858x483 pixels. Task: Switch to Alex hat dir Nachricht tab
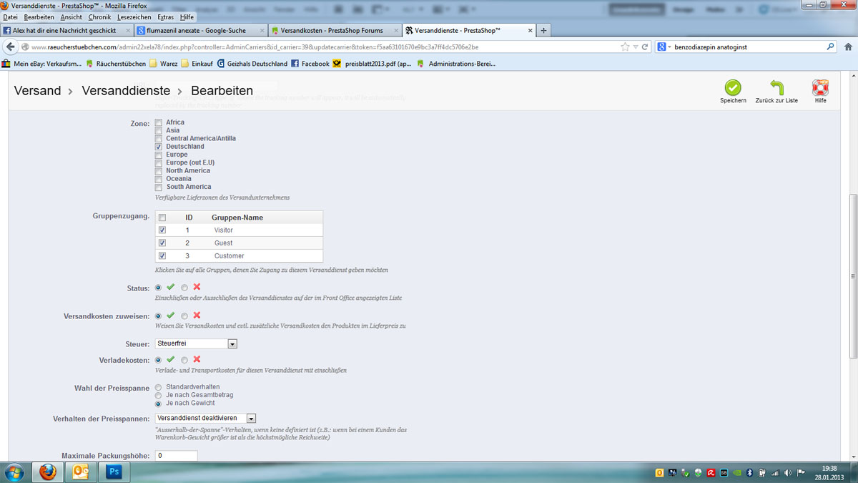pos(66,31)
